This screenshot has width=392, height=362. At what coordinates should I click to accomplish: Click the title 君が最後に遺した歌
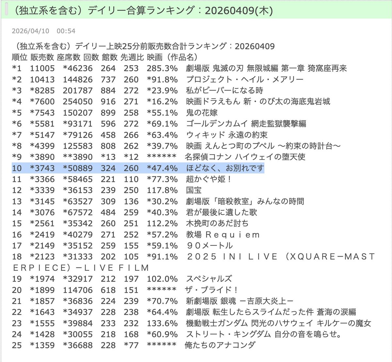pyautogui.click(x=222, y=213)
